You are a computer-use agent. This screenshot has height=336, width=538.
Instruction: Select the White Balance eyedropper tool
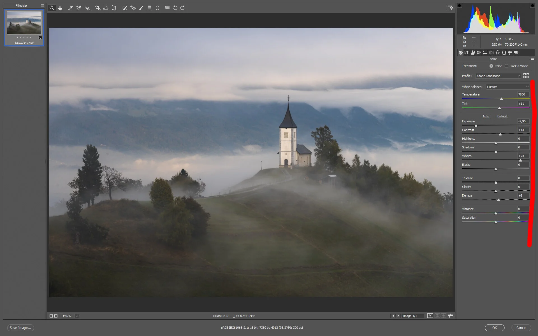pyautogui.click(x=70, y=8)
